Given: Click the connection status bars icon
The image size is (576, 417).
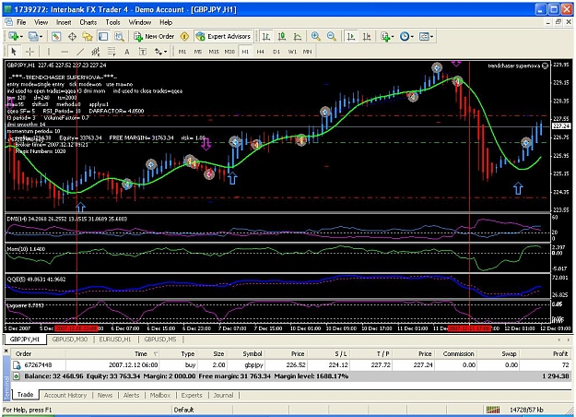Looking at the screenshot, I should 493,410.
